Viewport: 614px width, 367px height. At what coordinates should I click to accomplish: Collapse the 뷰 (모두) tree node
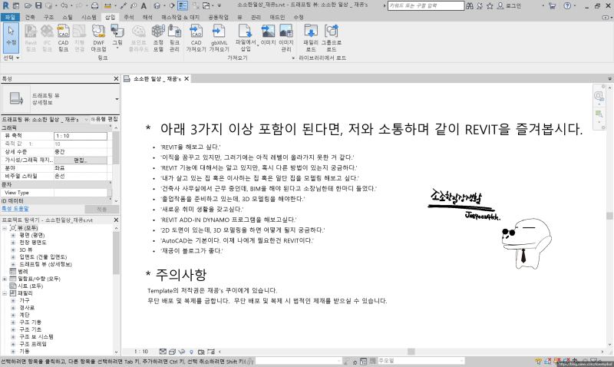coord(5,228)
